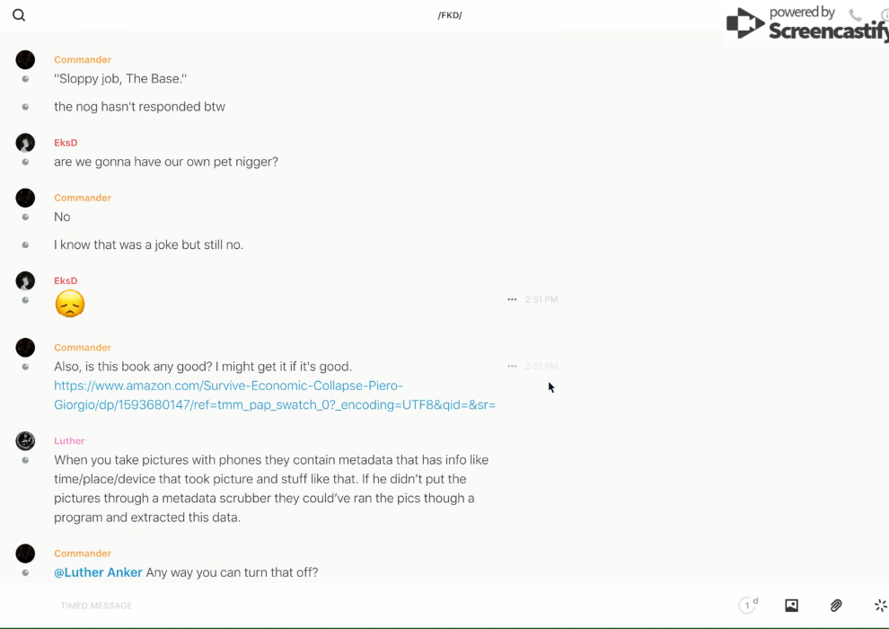The image size is (889, 629).
Task: Click the Screencastify logo watermark
Action: pos(805,24)
